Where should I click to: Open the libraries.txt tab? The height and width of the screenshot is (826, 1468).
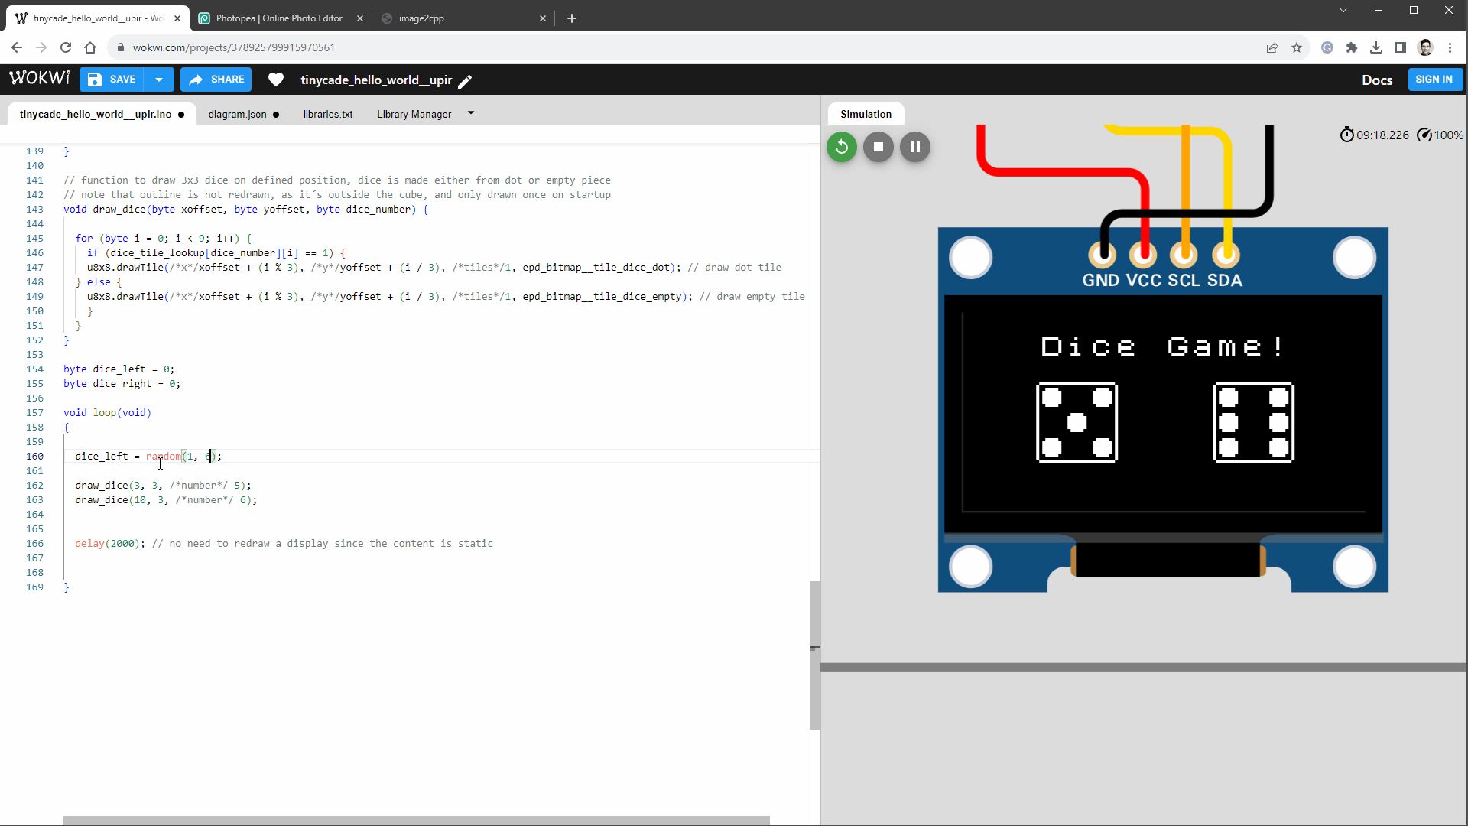[x=328, y=114]
